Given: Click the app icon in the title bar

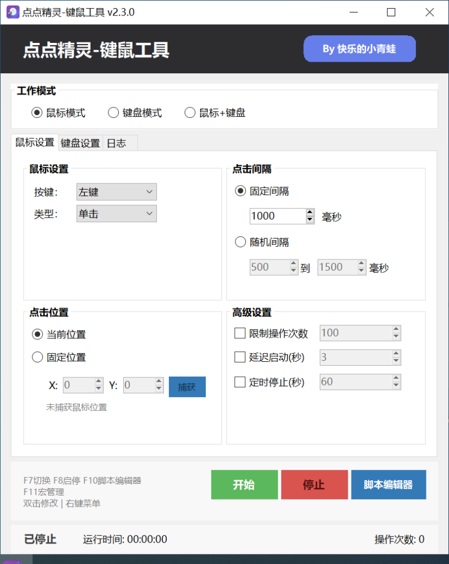Looking at the screenshot, I should 12,12.
